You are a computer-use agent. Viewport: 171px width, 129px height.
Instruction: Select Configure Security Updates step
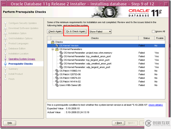(23, 23)
